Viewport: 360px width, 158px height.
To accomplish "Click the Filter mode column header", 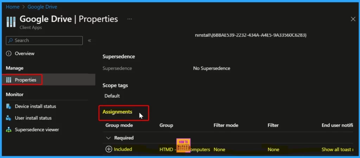I will tap(226, 125).
